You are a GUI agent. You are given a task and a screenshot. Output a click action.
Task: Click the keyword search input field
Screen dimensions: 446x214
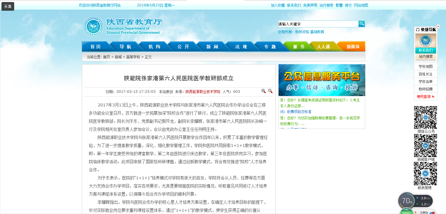[x=318, y=24]
